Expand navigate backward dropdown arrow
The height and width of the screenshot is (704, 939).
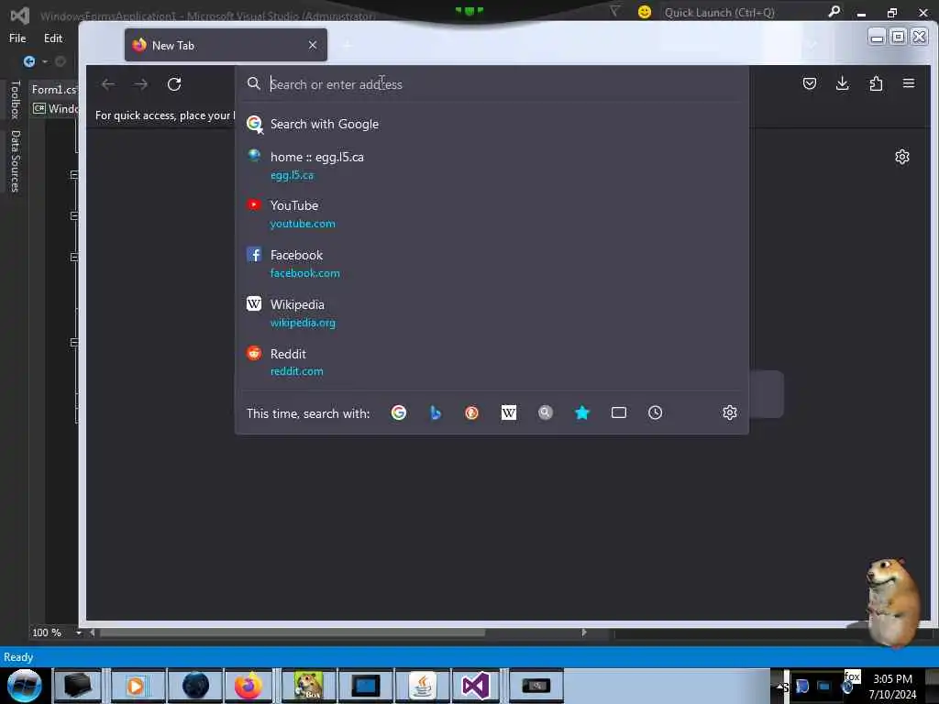45,61
